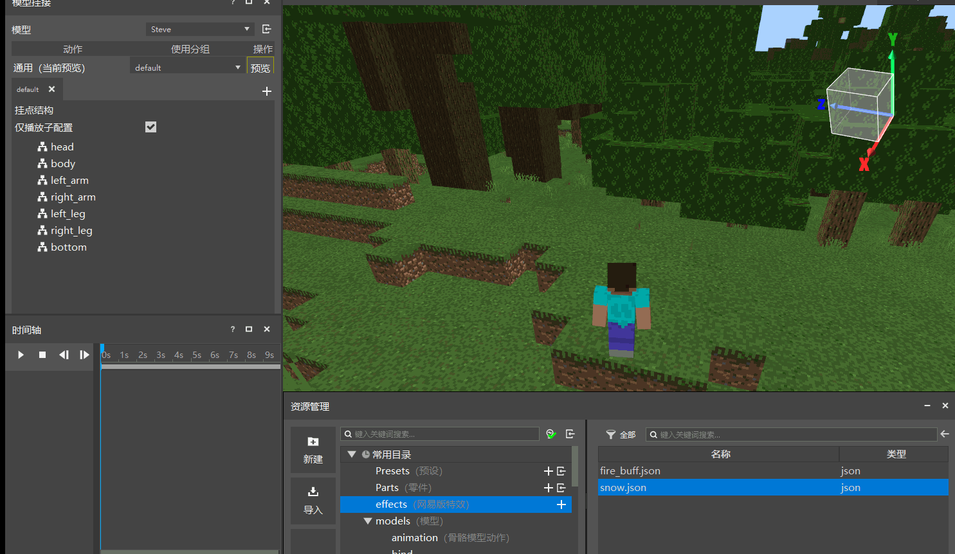The height and width of the screenshot is (554, 955).
Task: Click the gray timeline track bar
Action: [191, 366]
